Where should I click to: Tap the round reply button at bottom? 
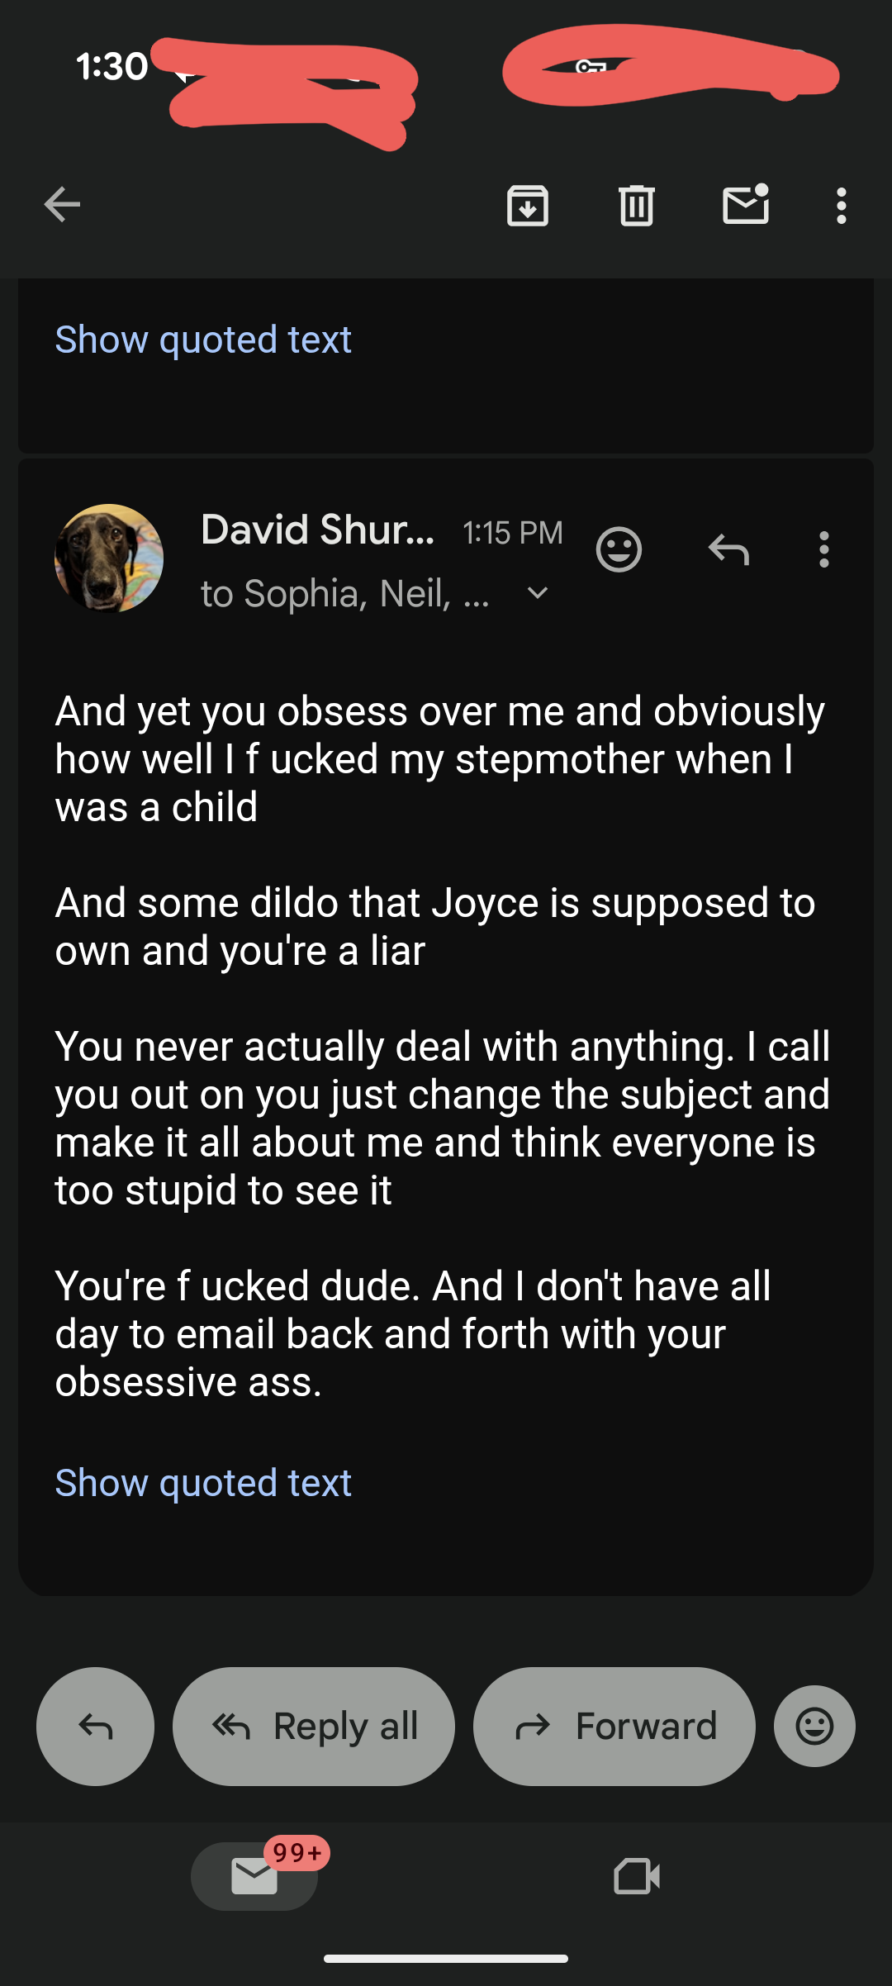click(95, 1726)
